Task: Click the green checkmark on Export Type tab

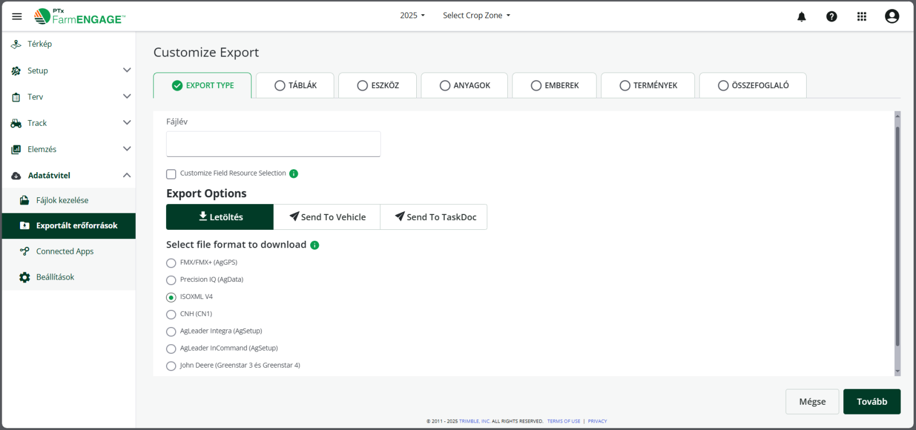Action: point(177,86)
